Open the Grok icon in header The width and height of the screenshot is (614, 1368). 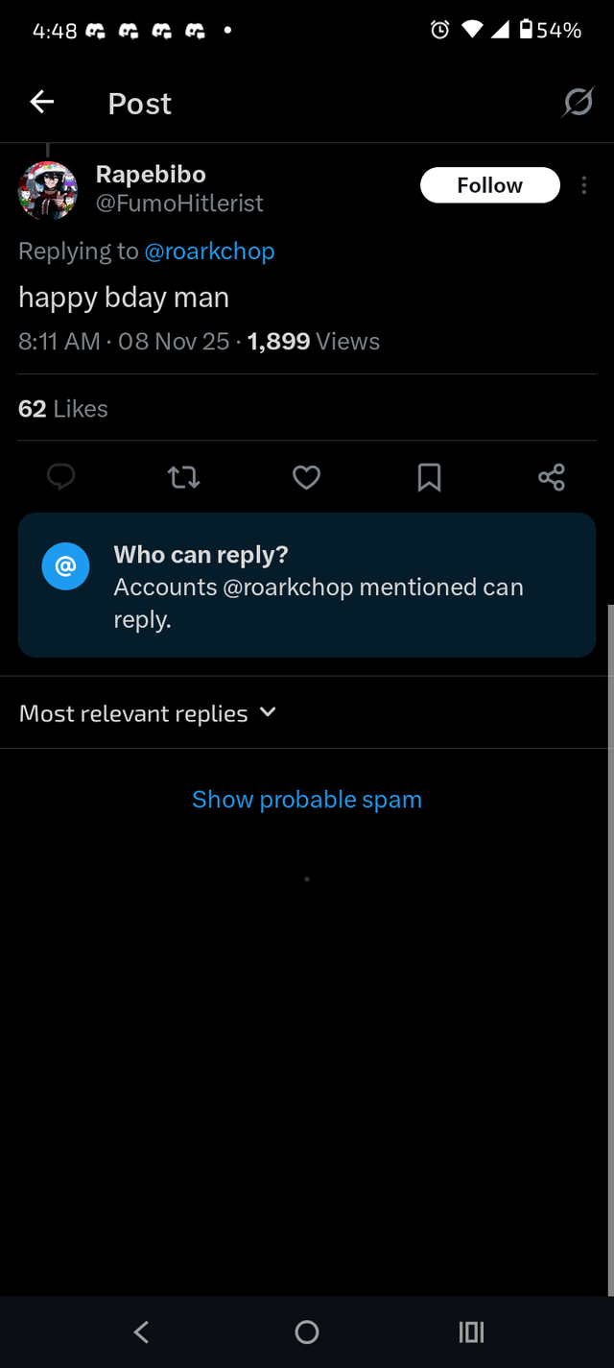pos(578,102)
